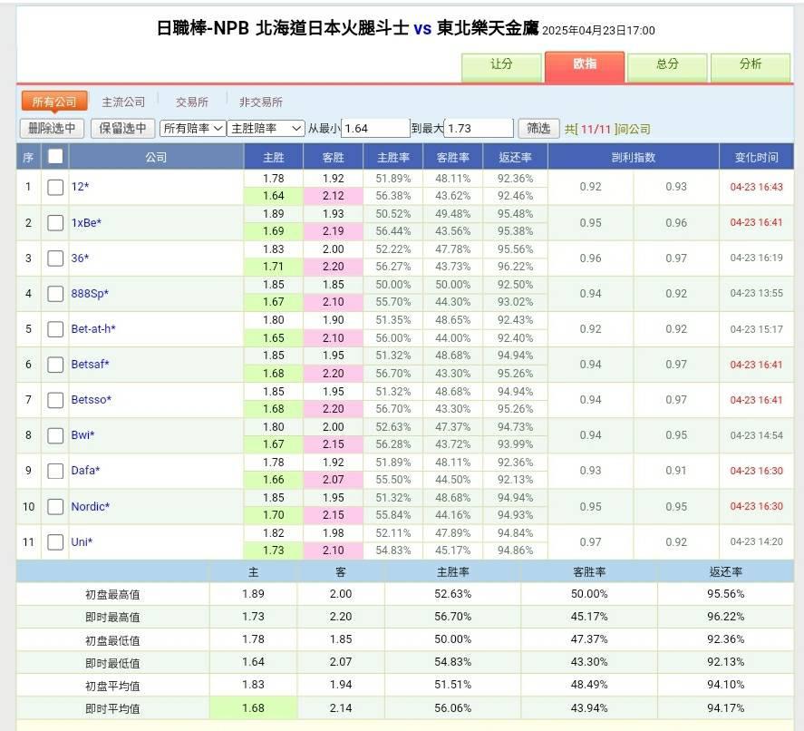Screen dimensions: 804x731
Task: Open the Bet-at-h* company link
Action: point(93,329)
